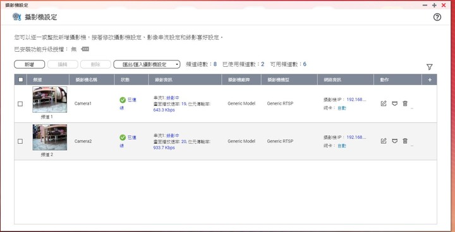Open Camera1 monitor/display action icon

click(394, 103)
